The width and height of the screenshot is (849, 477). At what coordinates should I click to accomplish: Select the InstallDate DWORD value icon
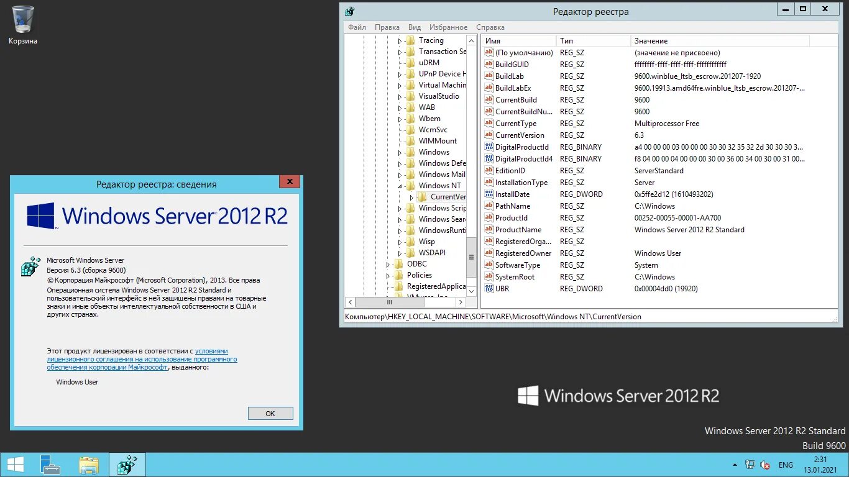[x=489, y=194]
